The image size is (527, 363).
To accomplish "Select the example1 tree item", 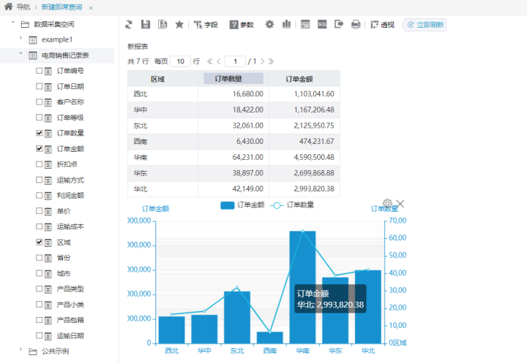I will point(57,39).
